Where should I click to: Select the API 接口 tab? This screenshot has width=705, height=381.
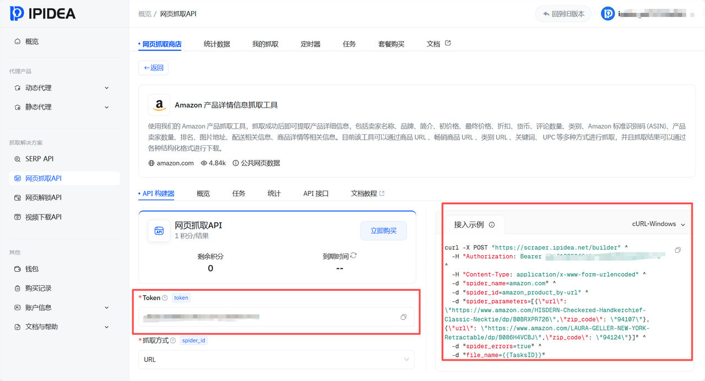coord(316,194)
